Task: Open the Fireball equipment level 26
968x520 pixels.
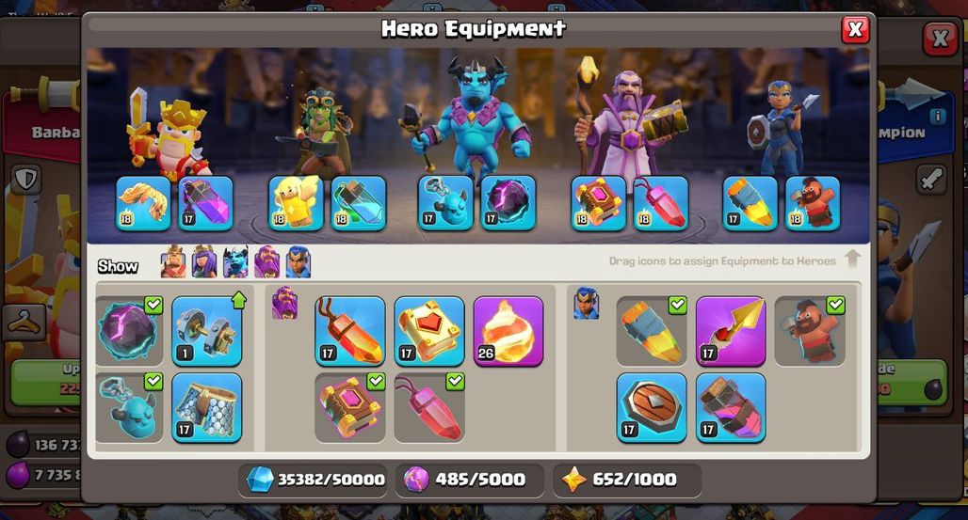Action: click(508, 331)
